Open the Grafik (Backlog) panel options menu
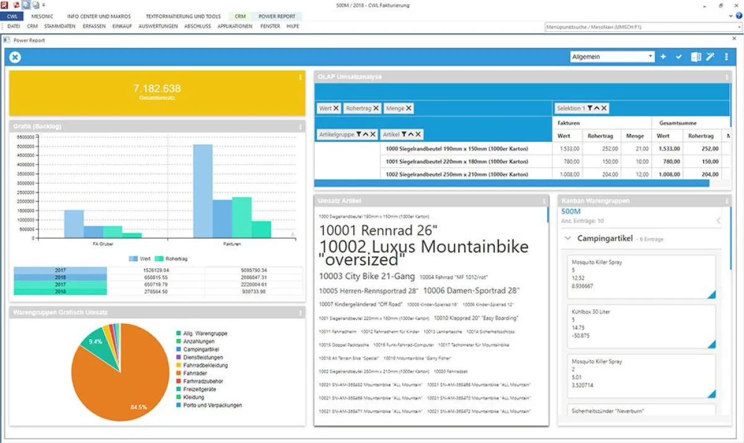The height and width of the screenshot is (443, 744). coord(300,126)
